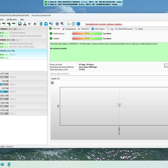Open the Help menu
Viewport: 168px width, 168px height.
point(22,19)
